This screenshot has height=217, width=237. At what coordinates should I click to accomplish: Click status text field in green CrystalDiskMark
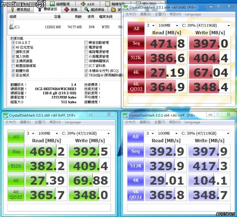59,207
